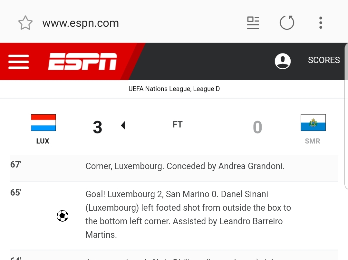Open the SCORES menu
Image resolution: width=348 pixels, height=260 pixels.
coord(324,60)
